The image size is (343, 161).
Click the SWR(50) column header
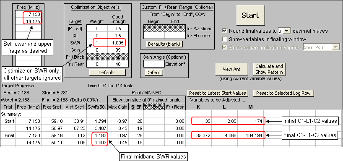pos(97,107)
